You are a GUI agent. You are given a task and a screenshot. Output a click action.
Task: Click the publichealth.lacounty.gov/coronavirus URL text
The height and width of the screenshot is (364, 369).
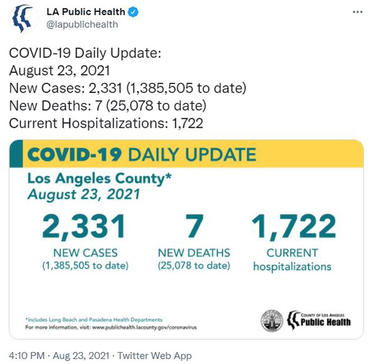coord(144,328)
